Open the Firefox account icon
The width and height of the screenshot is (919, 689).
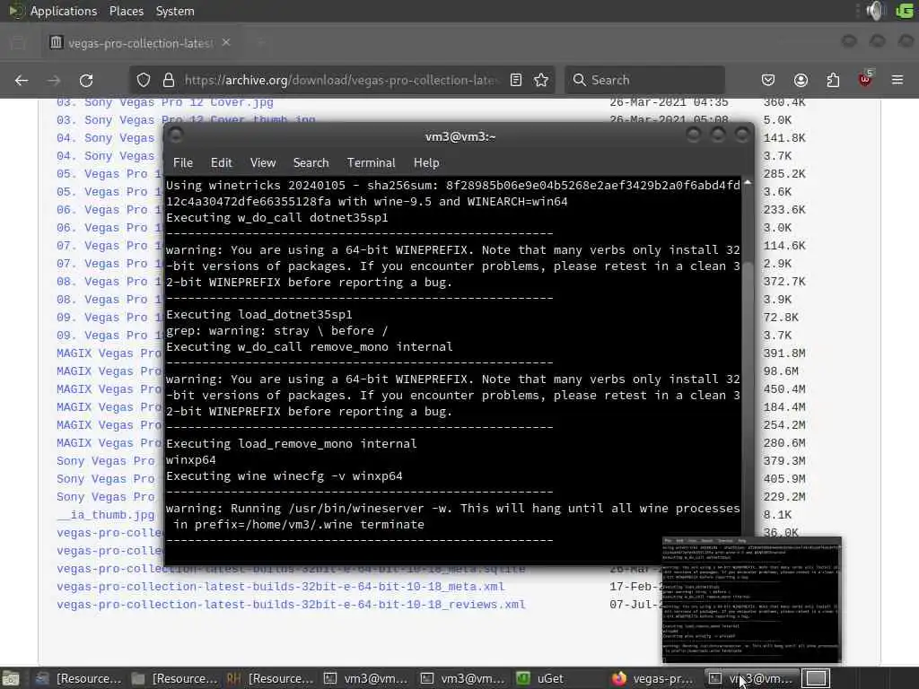pos(801,80)
